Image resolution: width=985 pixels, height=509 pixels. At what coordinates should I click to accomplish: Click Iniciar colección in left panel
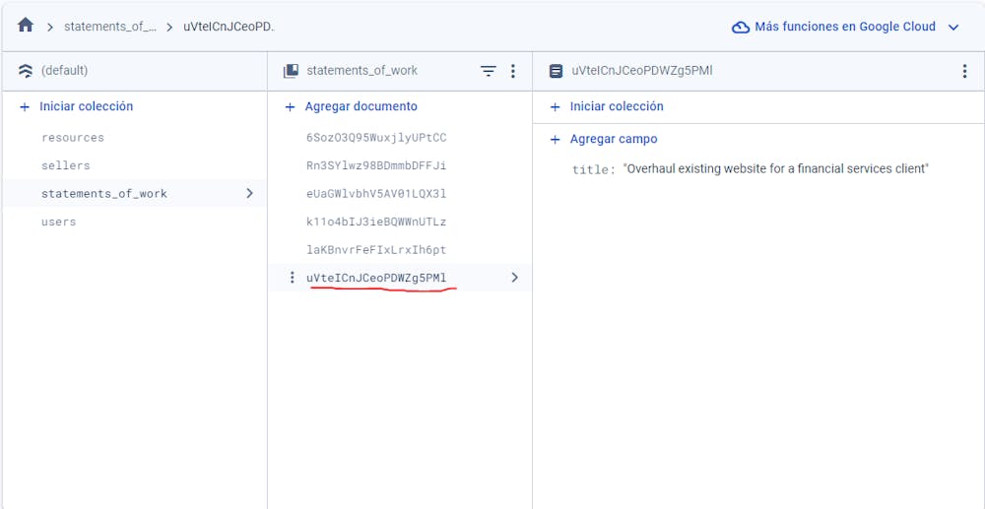click(86, 106)
